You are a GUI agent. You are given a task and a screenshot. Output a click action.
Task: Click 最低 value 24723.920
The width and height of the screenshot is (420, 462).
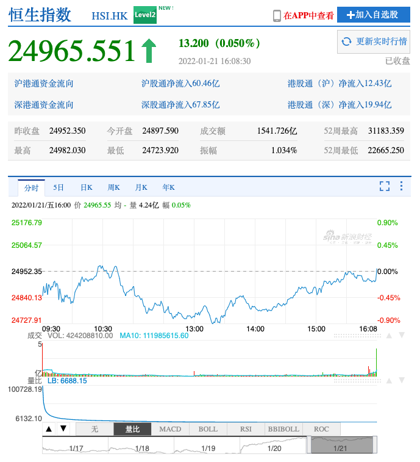[x=160, y=151]
